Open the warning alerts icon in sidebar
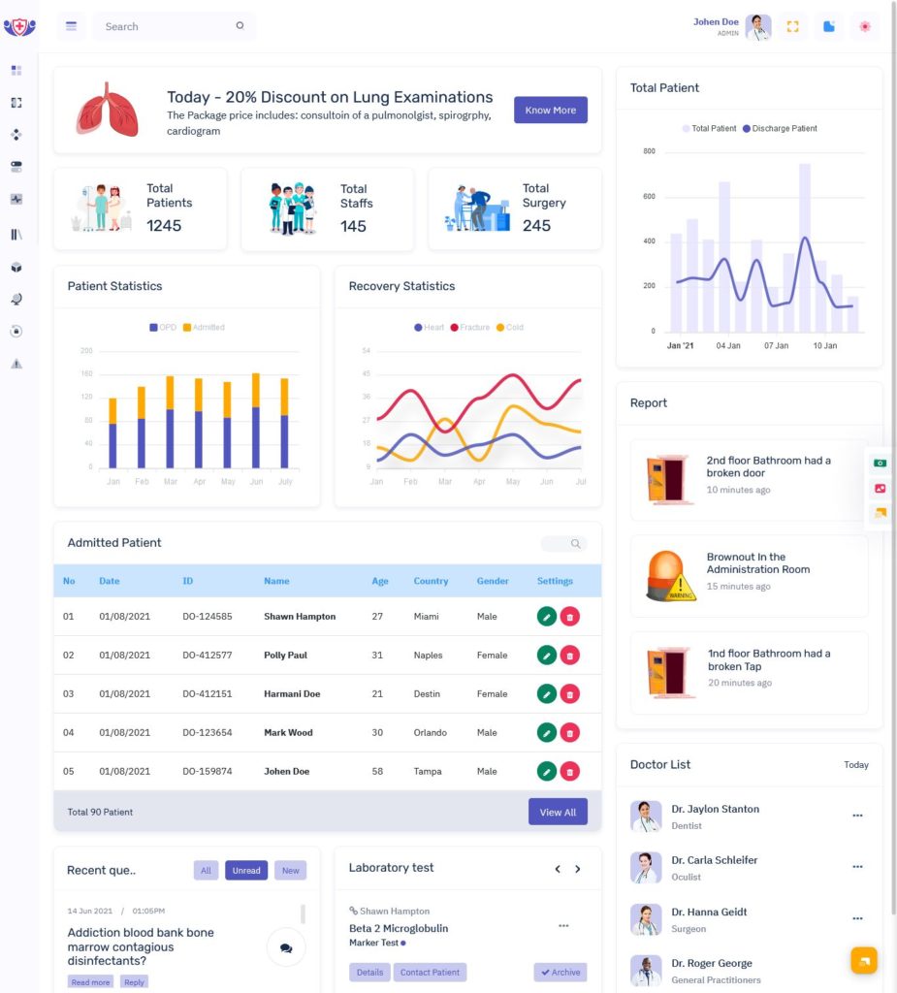The image size is (897, 993). click(16, 364)
